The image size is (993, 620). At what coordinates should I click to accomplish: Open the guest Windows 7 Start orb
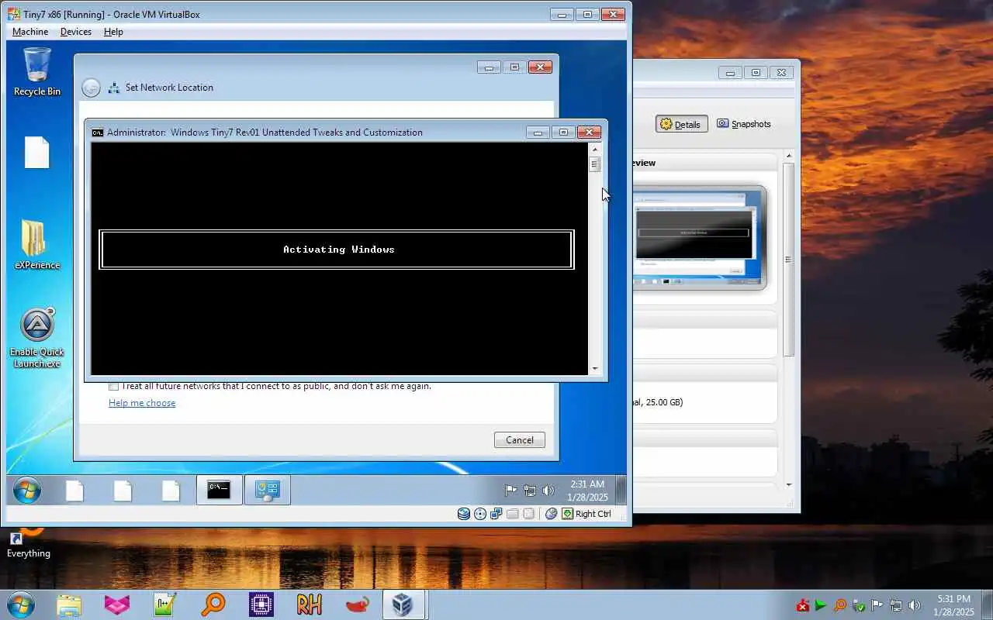27,491
